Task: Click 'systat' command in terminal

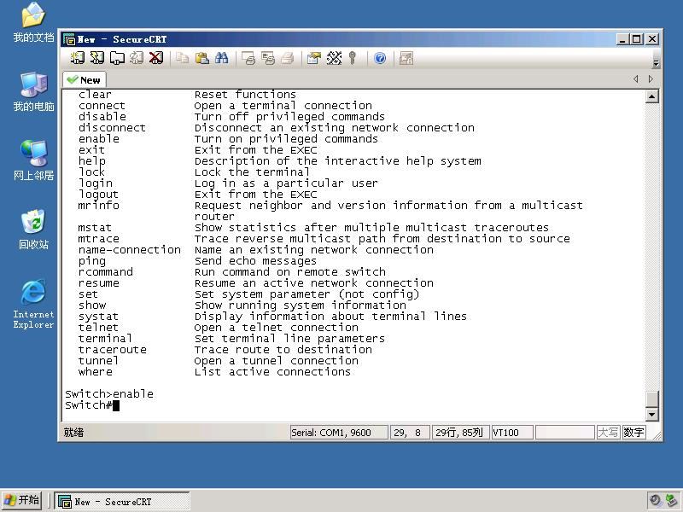Action: click(98, 317)
